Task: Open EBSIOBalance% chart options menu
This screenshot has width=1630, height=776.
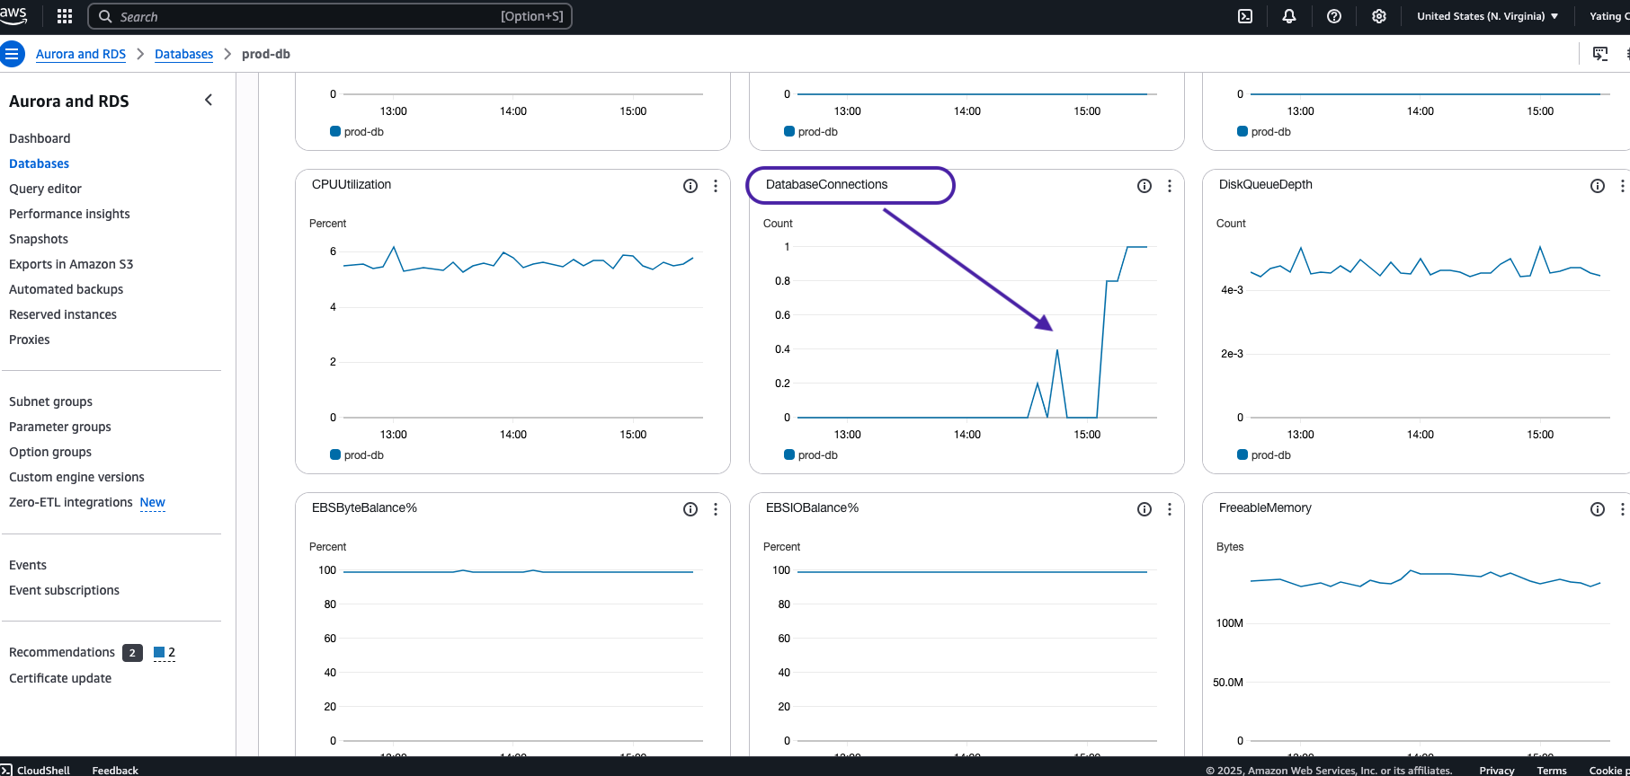Action: [x=1170, y=509]
